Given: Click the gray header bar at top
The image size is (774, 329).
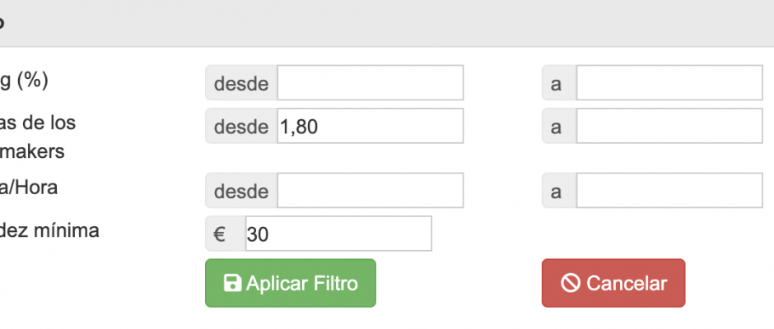Looking at the screenshot, I should pyautogui.click(x=387, y=23).
